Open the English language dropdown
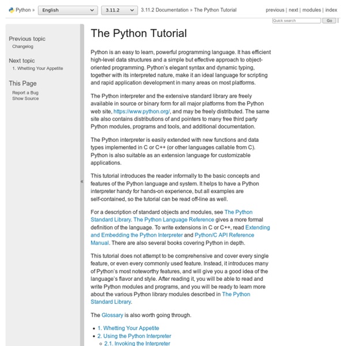 click(67, 10)
